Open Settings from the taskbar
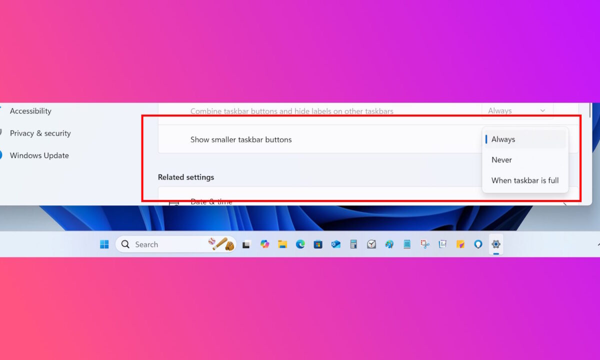The width and height of the screenshot is (600, 360). point(496,244)
